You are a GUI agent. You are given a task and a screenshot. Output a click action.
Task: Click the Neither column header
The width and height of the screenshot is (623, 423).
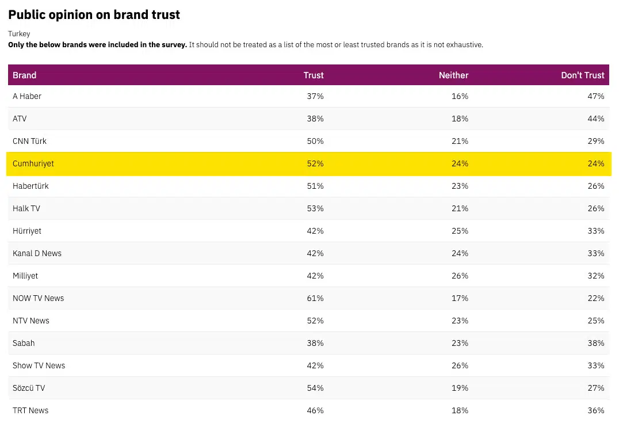pyautogui.click(x=453, y=75)
